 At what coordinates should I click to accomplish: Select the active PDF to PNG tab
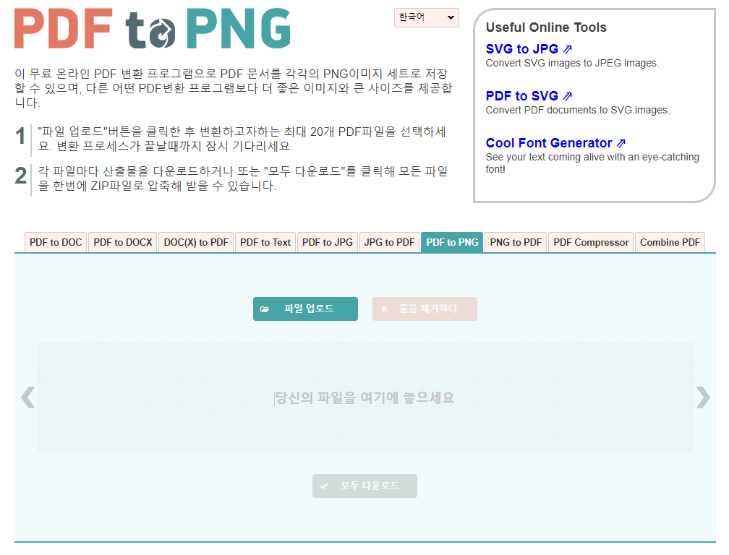coord(452,242)
